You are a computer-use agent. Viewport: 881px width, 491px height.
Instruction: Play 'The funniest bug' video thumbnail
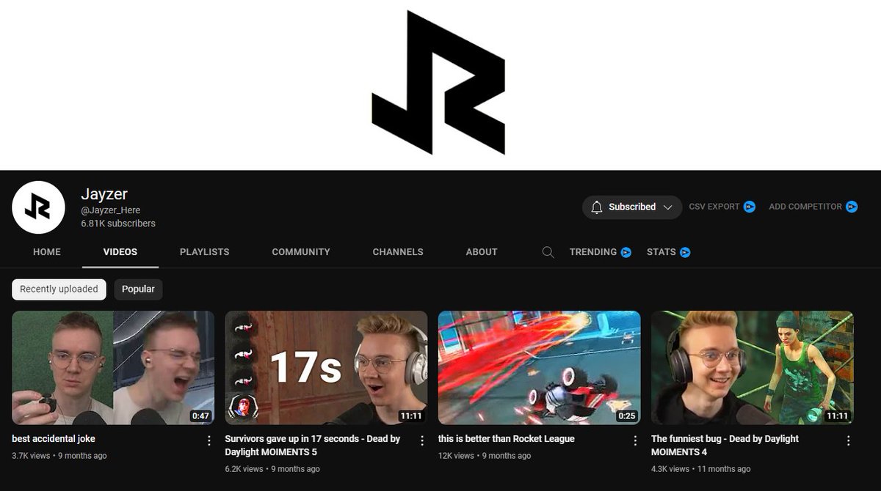(753, 368)
